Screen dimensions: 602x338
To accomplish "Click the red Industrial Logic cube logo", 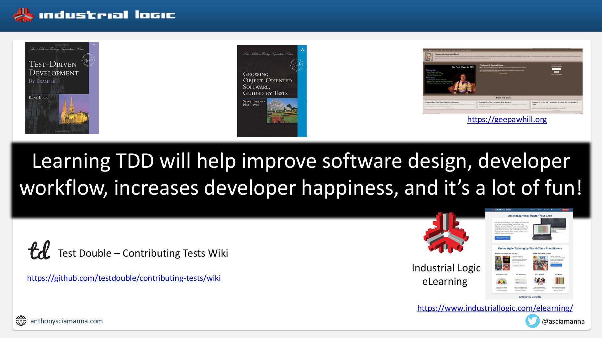I will tap(446, 233).
